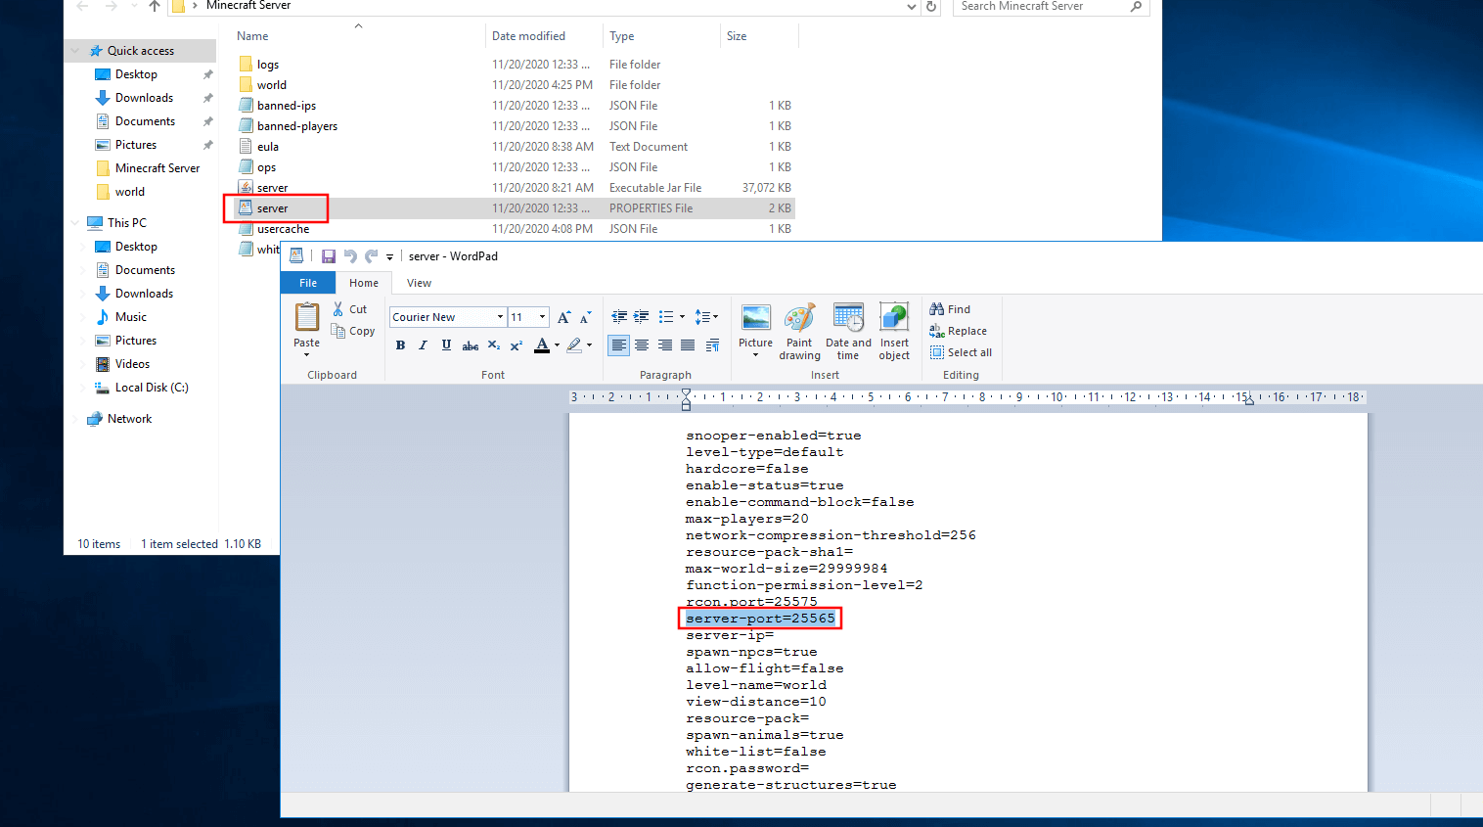This screenshot has height=827, width=1483.
Task: Open the font size dropdown
Action: point(542,317)
